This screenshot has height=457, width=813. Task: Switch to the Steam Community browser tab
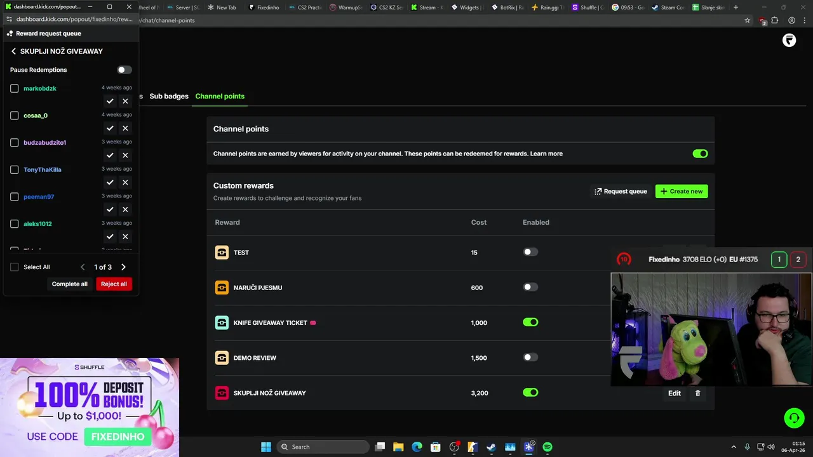coord(668,7)
